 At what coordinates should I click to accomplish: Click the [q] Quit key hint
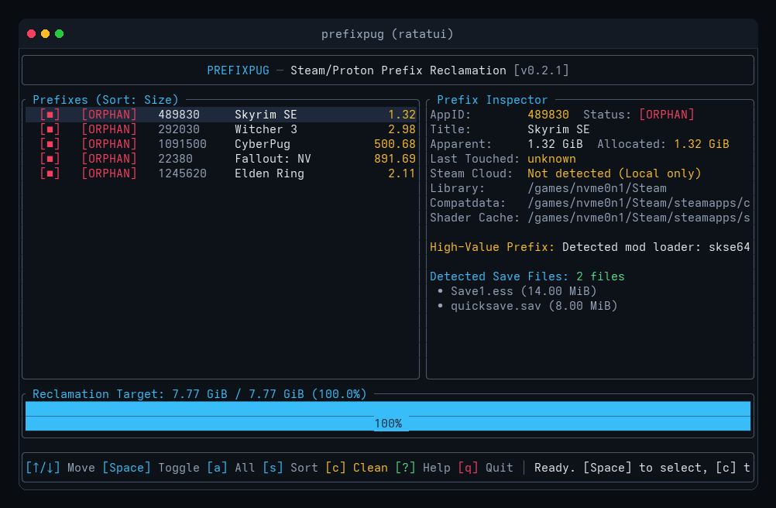[x=486, y=468]
